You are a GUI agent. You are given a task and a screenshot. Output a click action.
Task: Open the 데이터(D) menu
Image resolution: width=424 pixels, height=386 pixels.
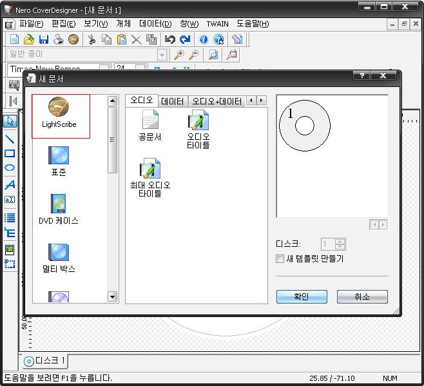click(x=155, y=24)
